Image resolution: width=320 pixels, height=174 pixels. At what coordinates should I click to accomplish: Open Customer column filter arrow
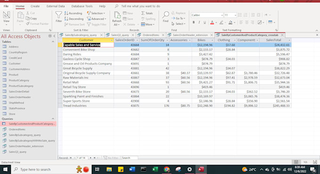coord(112,40)
